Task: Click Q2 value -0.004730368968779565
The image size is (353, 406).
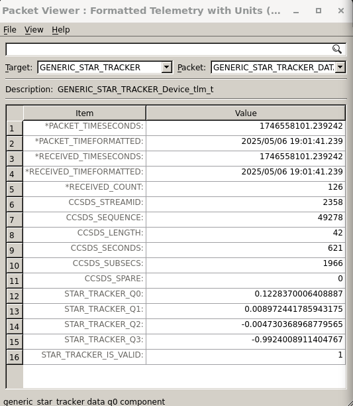Action: (292, 324)
